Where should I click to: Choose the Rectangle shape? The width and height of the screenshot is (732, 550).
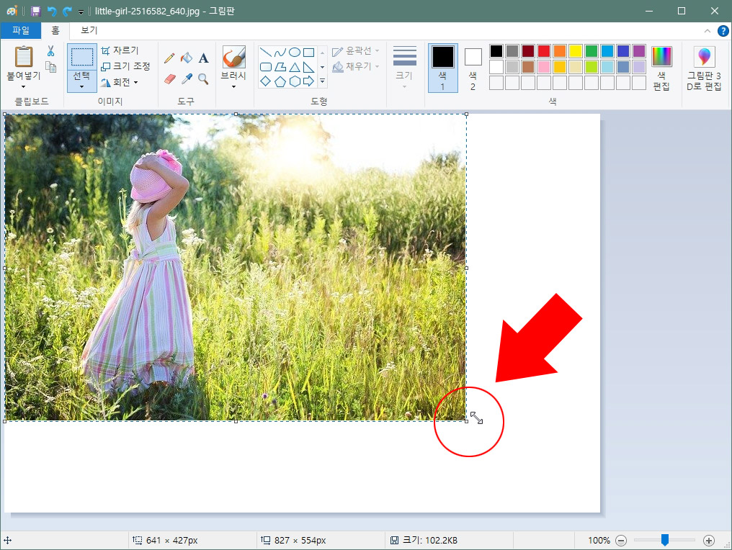(x=308, y=53)
